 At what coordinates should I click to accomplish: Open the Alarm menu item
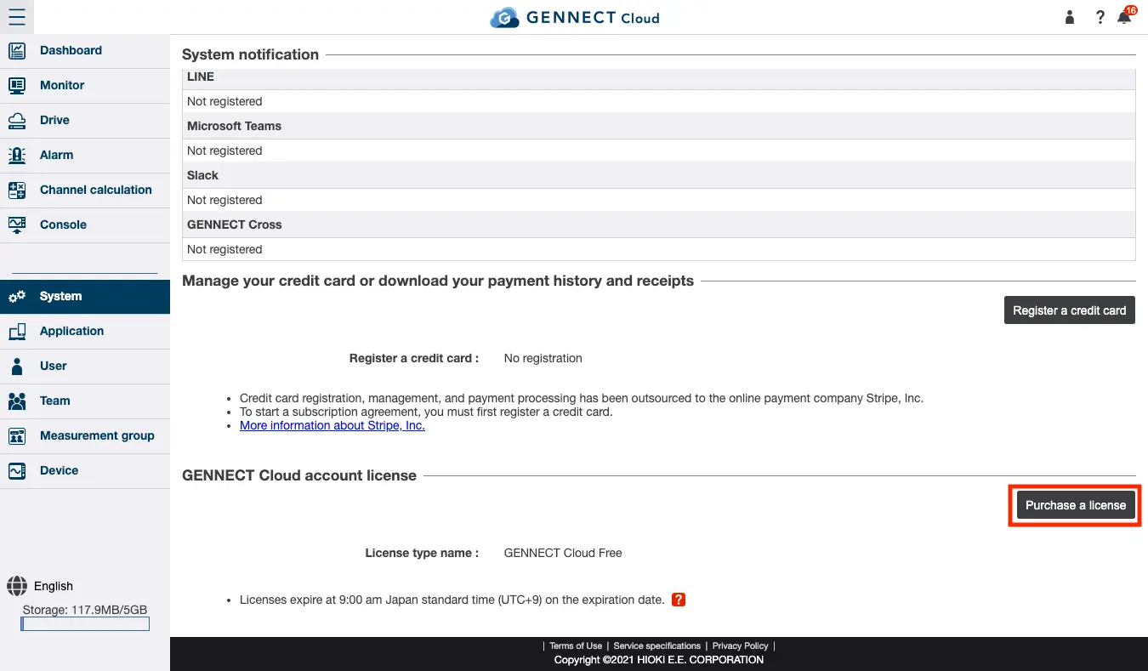85,156
